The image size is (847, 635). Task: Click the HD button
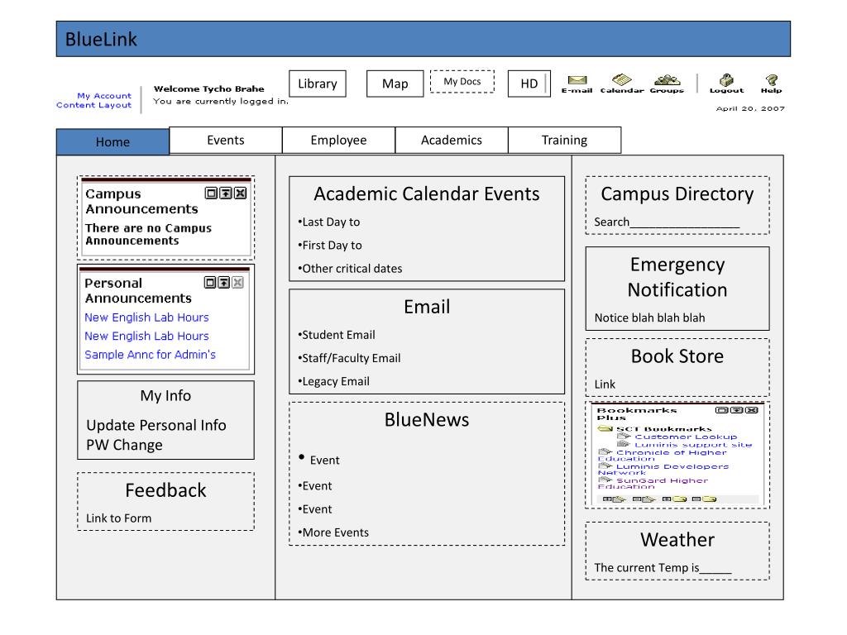coord(529,84)
